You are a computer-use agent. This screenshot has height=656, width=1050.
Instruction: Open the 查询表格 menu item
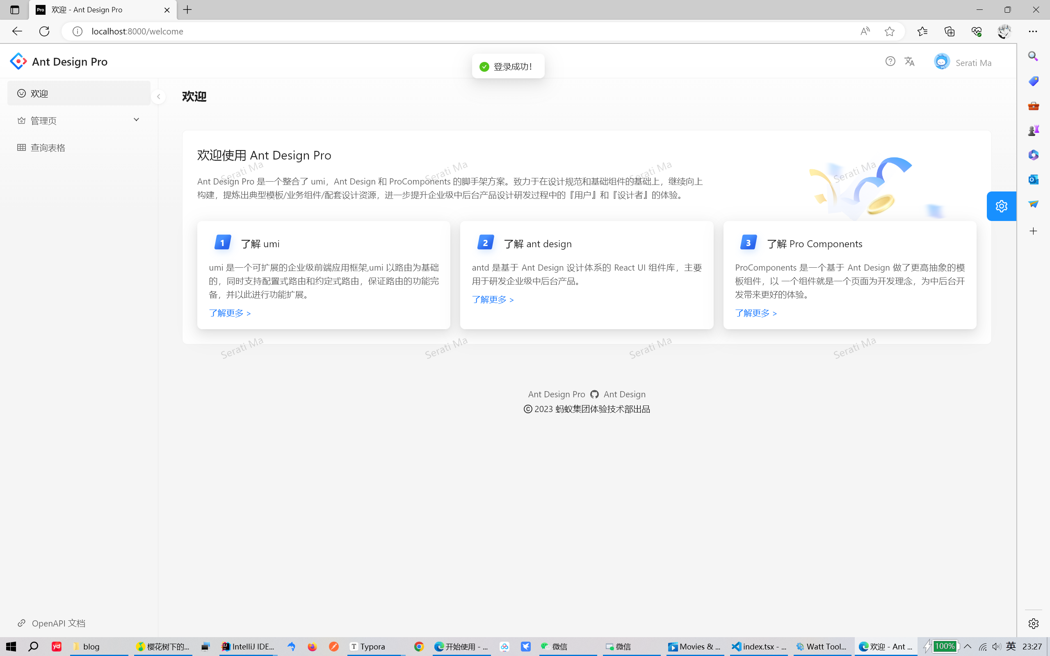click(79, 148)
